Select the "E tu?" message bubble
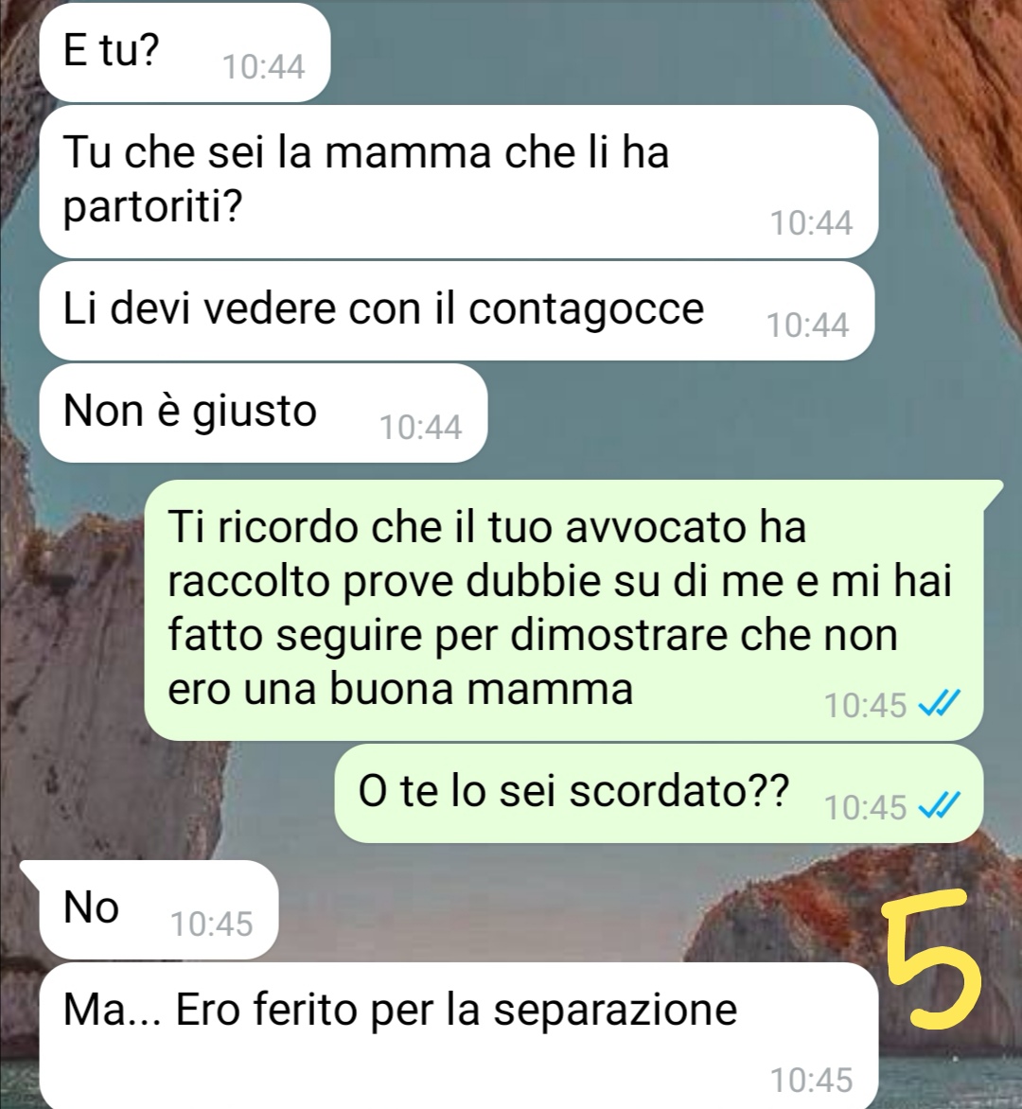The width and height of the screenshot is (1022, 1109). 185,52
